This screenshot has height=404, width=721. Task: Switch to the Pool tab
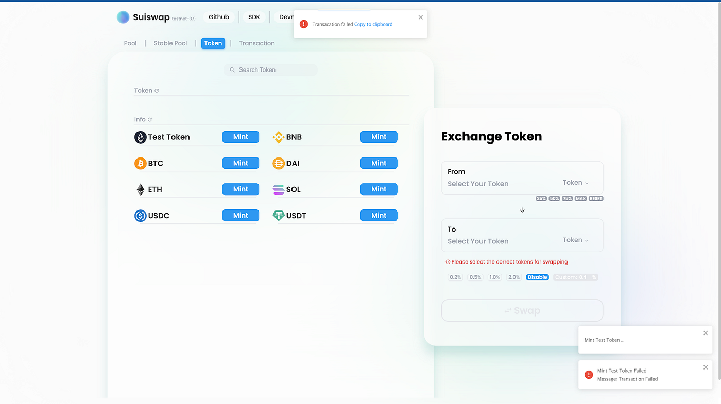coord(130,43)
